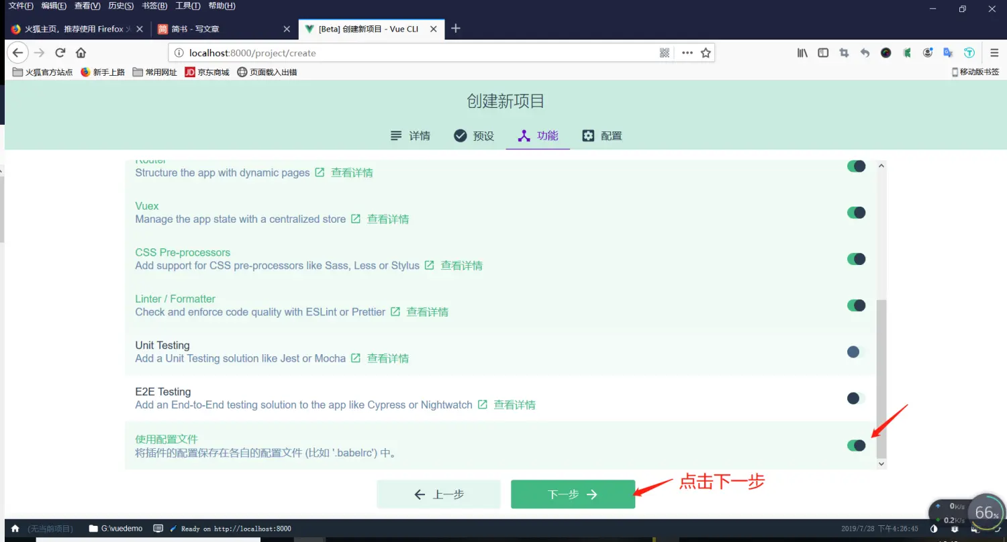Open the Firefox home page icon

tap(81, 53)
